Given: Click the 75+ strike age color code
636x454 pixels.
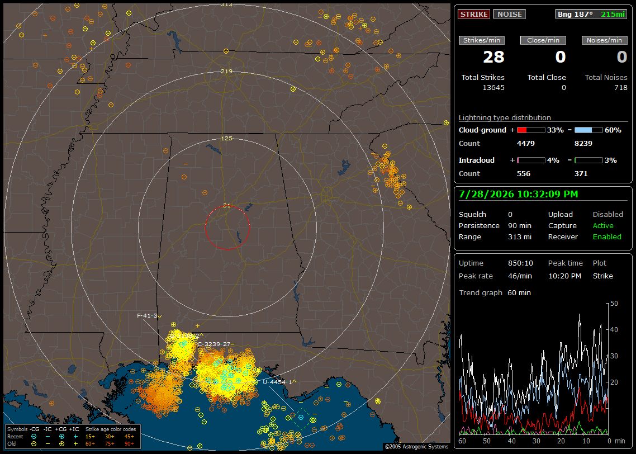Looking at the screenshot, I should [110, 444].
